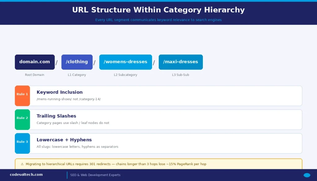Click the URL Structure Within Category Hierarchy title

[158, 10]
